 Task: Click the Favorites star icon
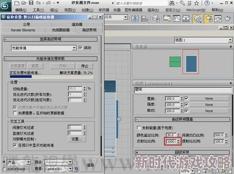197,3
